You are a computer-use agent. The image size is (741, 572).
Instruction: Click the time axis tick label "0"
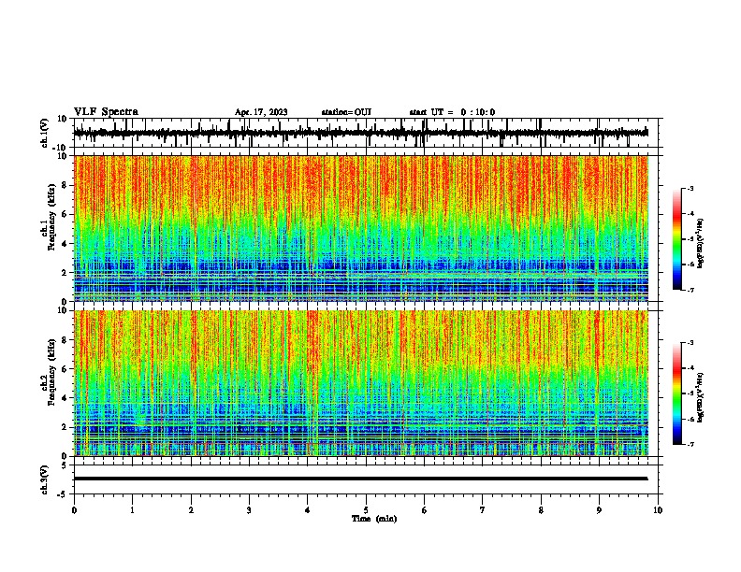coord(74,510)
